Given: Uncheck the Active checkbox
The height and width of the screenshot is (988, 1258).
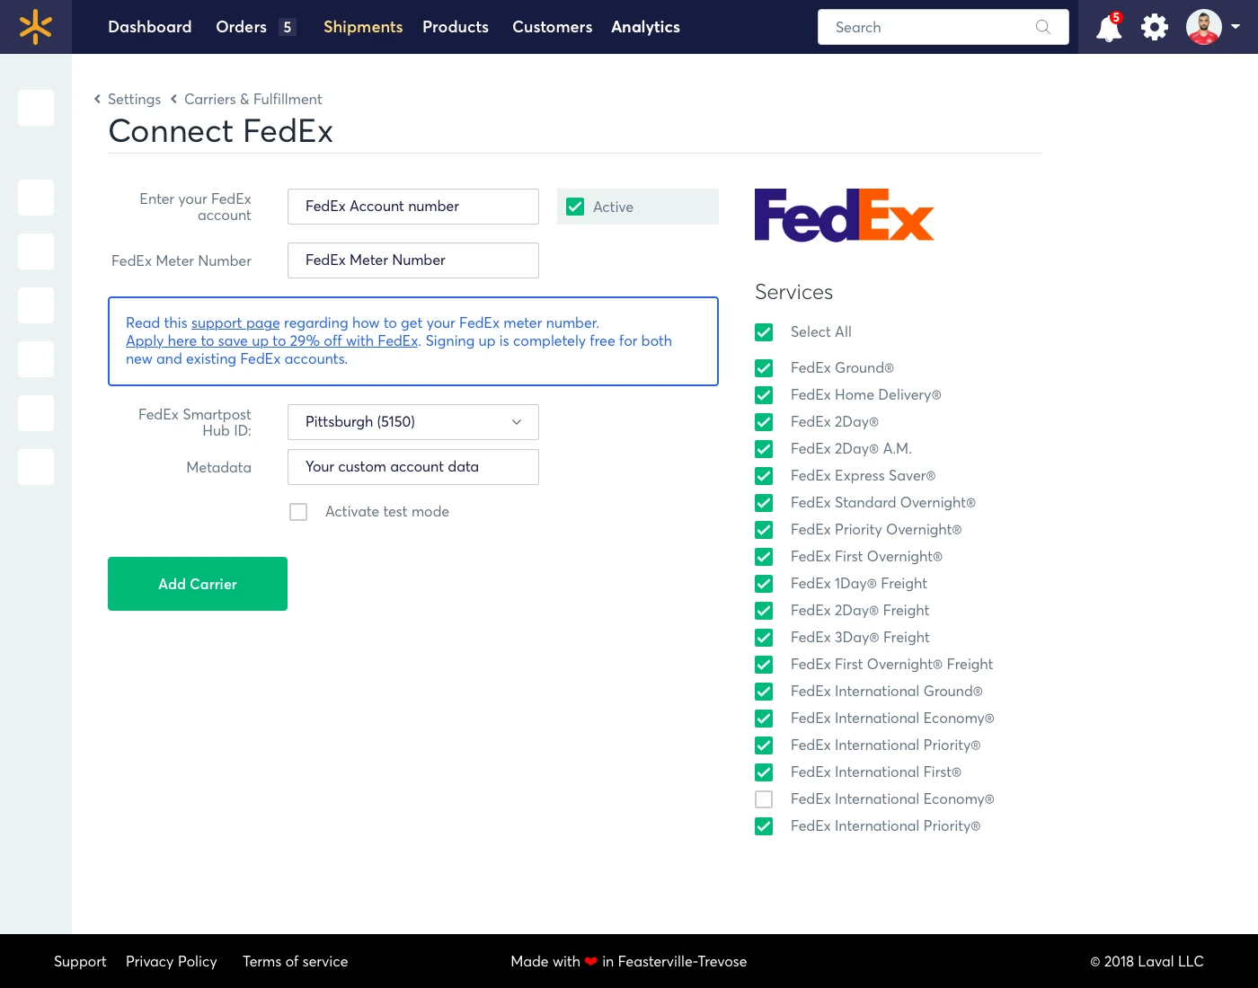Looking at the screenshot, I should pyautogui.click(x=575, y=207).
